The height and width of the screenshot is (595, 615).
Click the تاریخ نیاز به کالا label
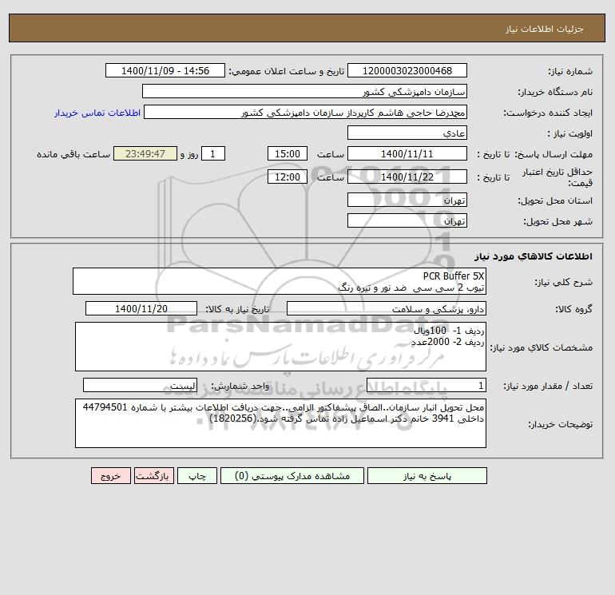237,309
